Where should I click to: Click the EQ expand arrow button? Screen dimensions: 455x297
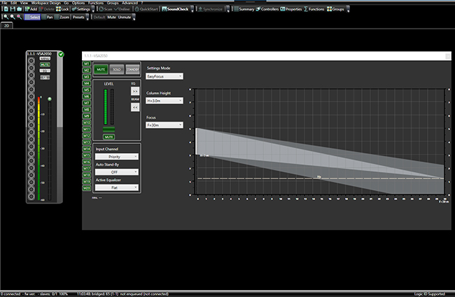tap(135, 91)
